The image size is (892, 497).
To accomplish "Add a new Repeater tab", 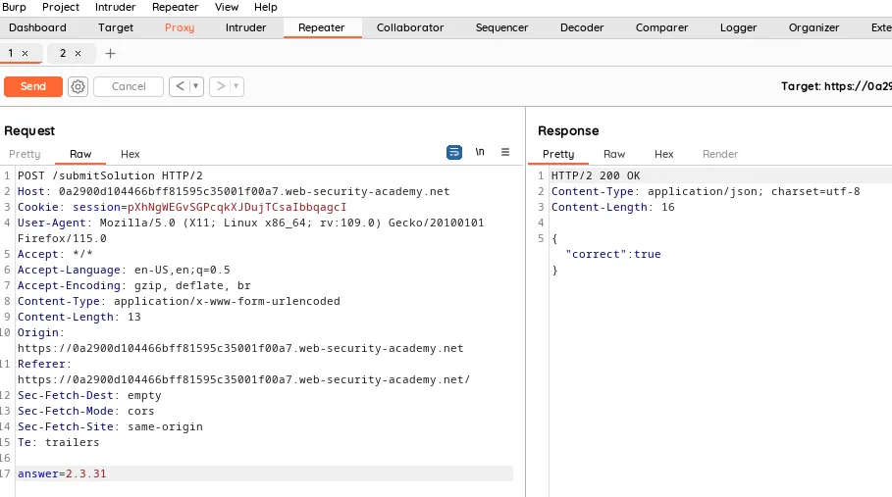I will click(x=110, y=53).
